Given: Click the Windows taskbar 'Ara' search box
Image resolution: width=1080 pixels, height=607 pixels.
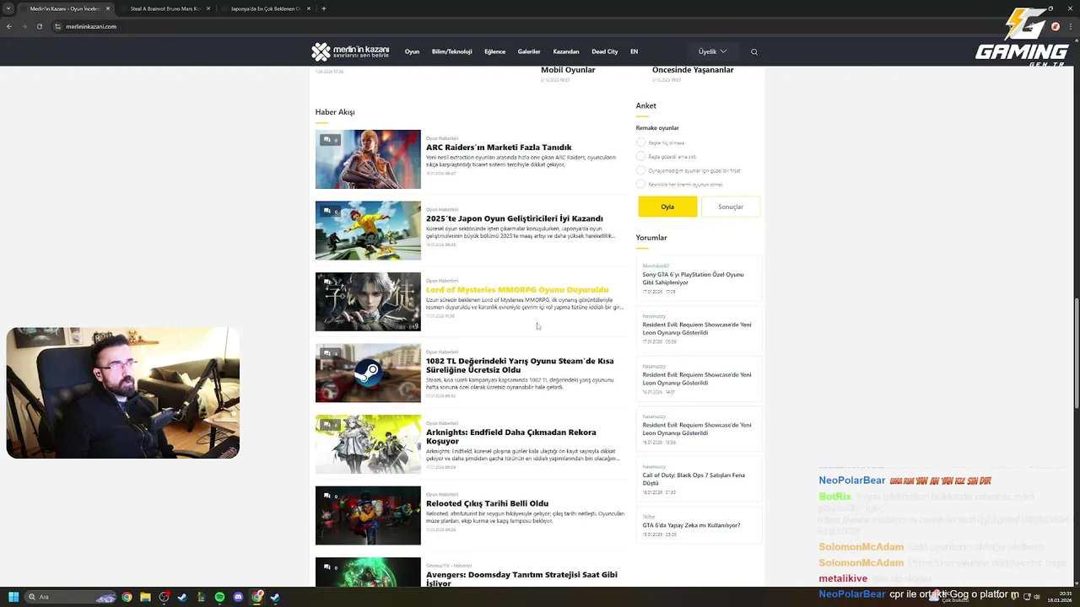Looking at the screenshot, I should [72, 597].
